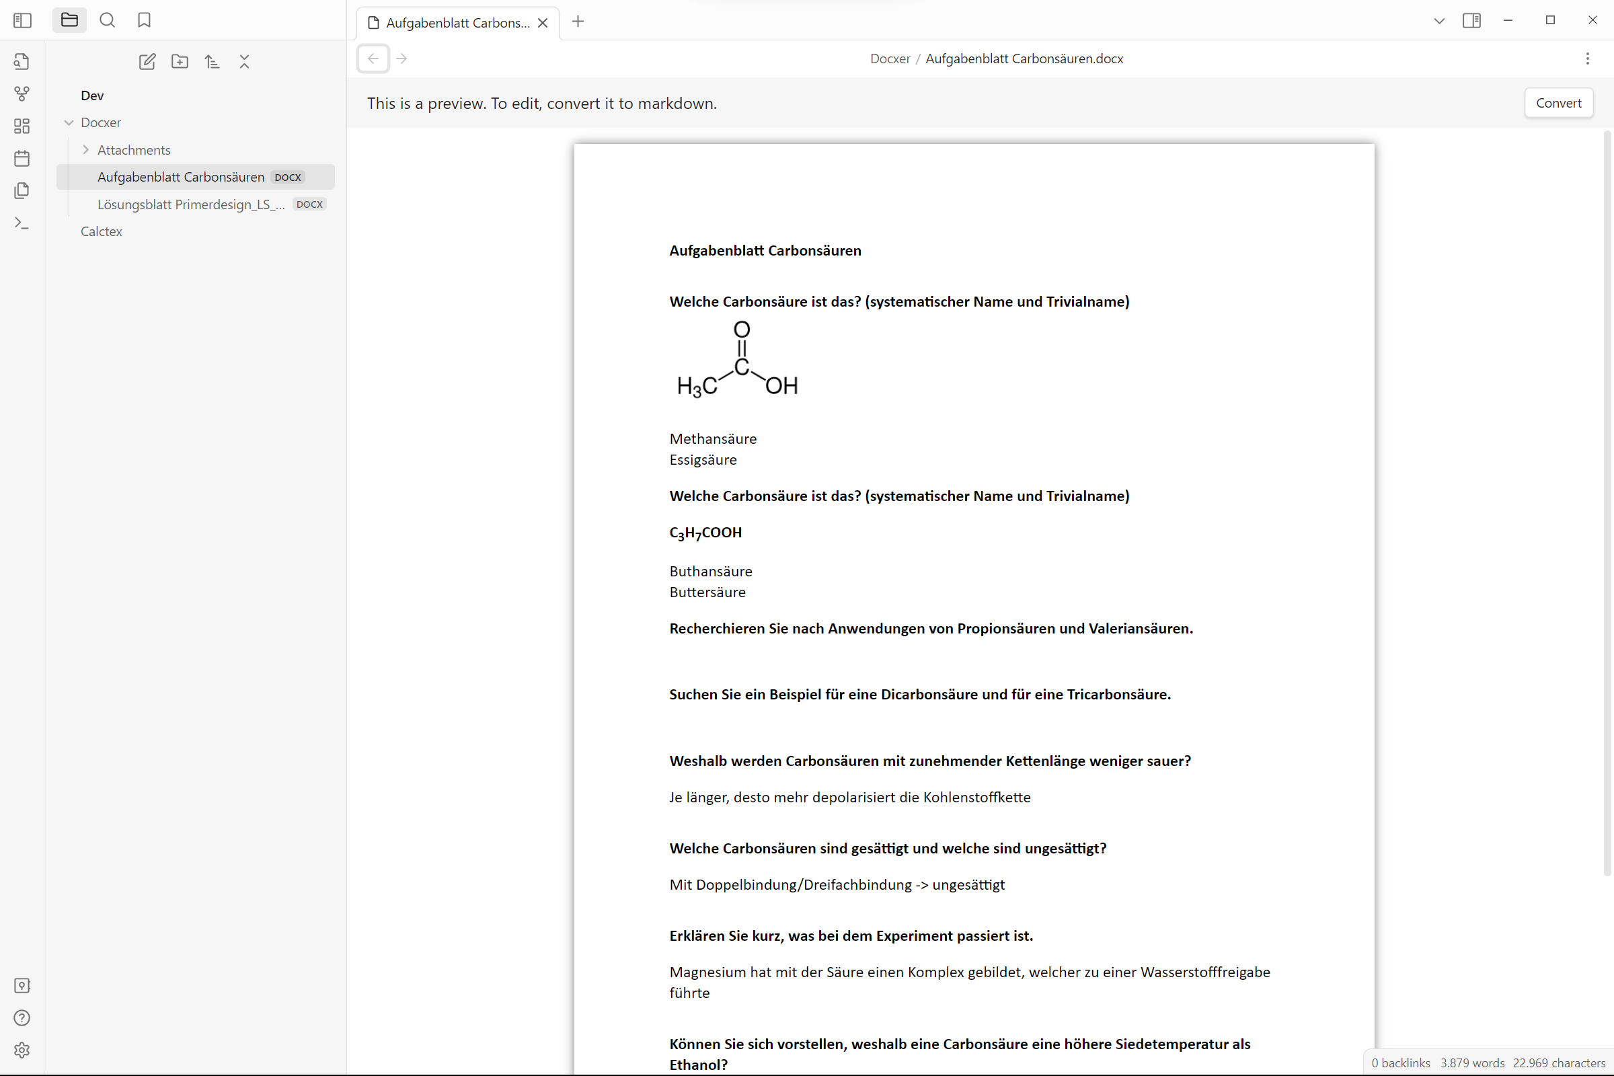Image resolution: width=1614 pixels, height=1076 pixels.
Task: Collapse all folders in explorer
Action: (x=244, y=62)
